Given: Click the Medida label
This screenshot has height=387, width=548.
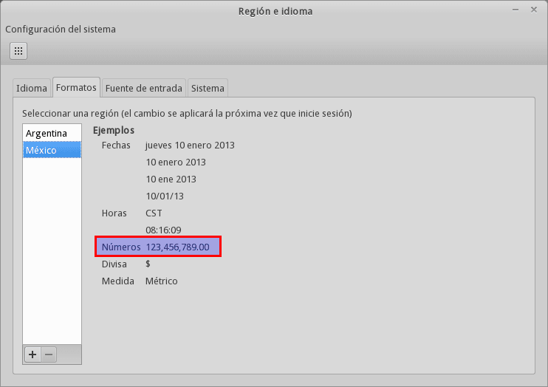Looking at the screenshot, I should 117,281.
